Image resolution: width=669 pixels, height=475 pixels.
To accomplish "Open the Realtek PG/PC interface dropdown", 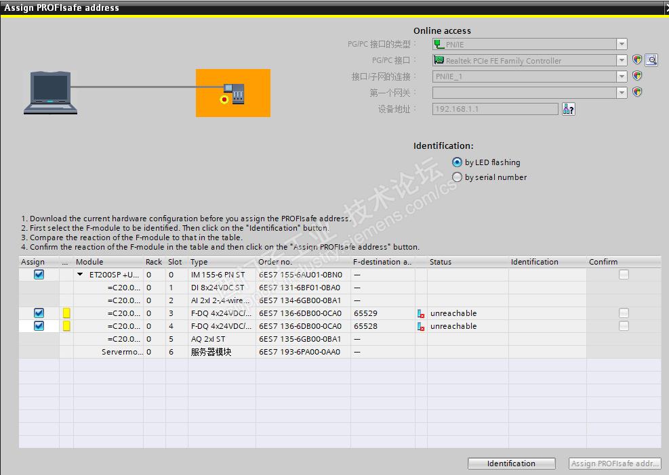I will (622, 60).
